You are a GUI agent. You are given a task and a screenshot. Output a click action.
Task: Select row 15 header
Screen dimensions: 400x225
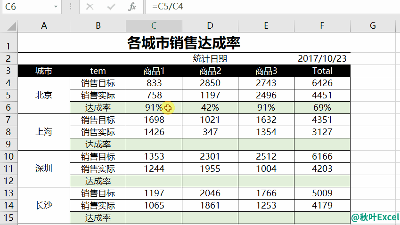coord(8,217)
